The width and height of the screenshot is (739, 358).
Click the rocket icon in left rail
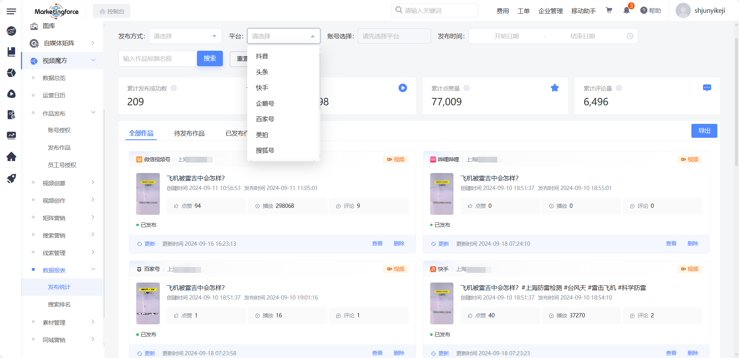(x=11, y=178)
